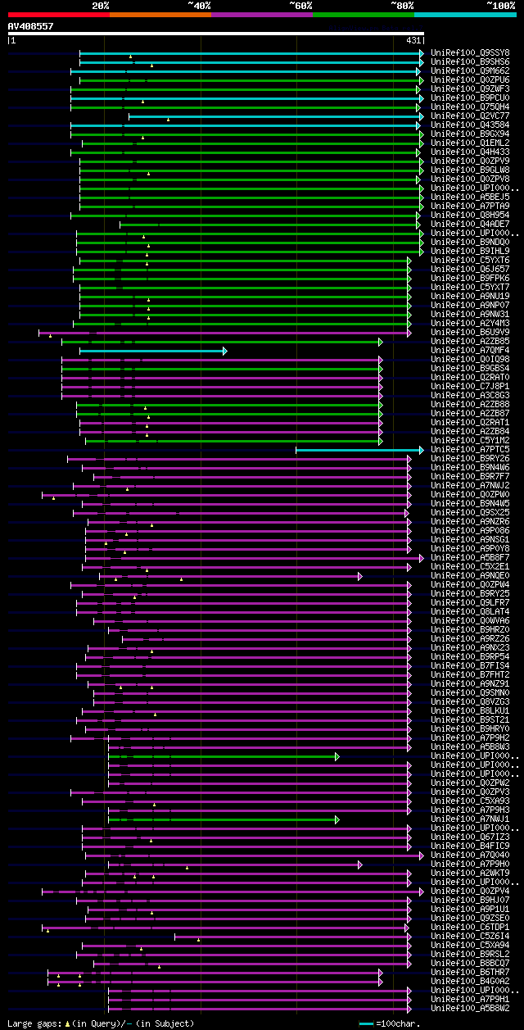The height and width of the screenshot is (1030, 524).
Task: Click the UniRef100_A5B8W3 label
Action: click(470, 746)
